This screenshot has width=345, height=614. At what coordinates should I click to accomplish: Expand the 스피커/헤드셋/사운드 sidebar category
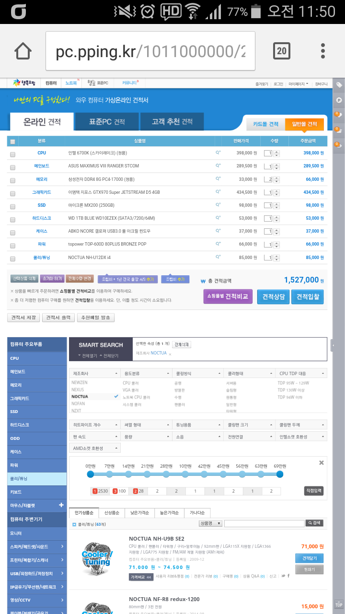[37, 546]
